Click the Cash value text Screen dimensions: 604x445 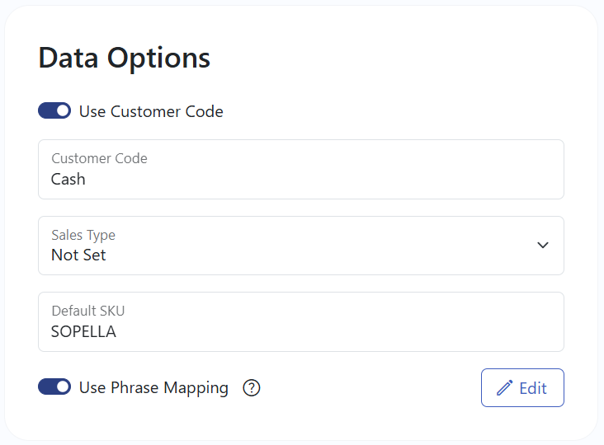point(68,179)
